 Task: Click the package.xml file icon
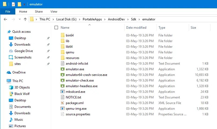pyautogui.click(x=63, y=103)
